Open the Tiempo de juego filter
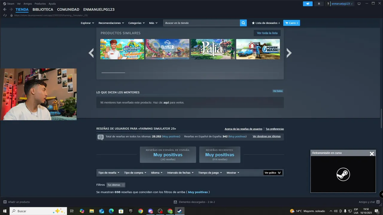This screenshot has width=383, height=215. pyautogui.click(x=210, y=173)
